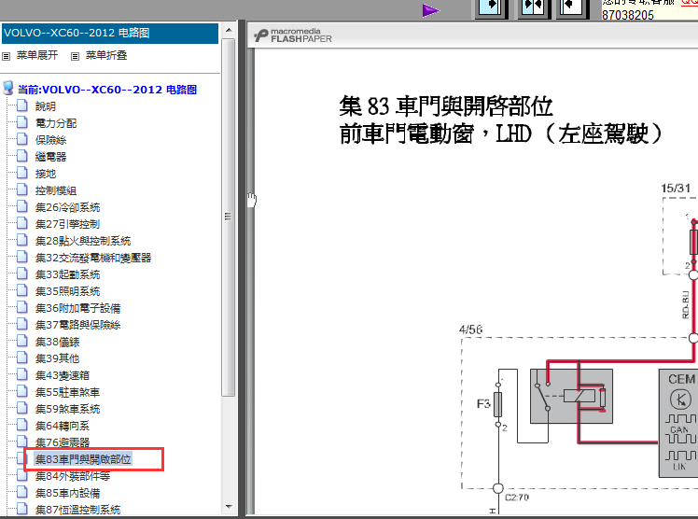This screenshot has width=698, height=519.
Task: Select 集26冷卻系統 in the tree
Action: (x=68, y=207)
